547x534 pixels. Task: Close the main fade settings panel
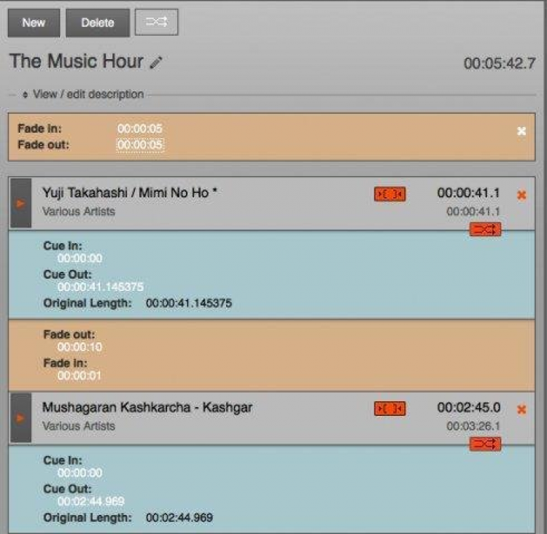521,131
